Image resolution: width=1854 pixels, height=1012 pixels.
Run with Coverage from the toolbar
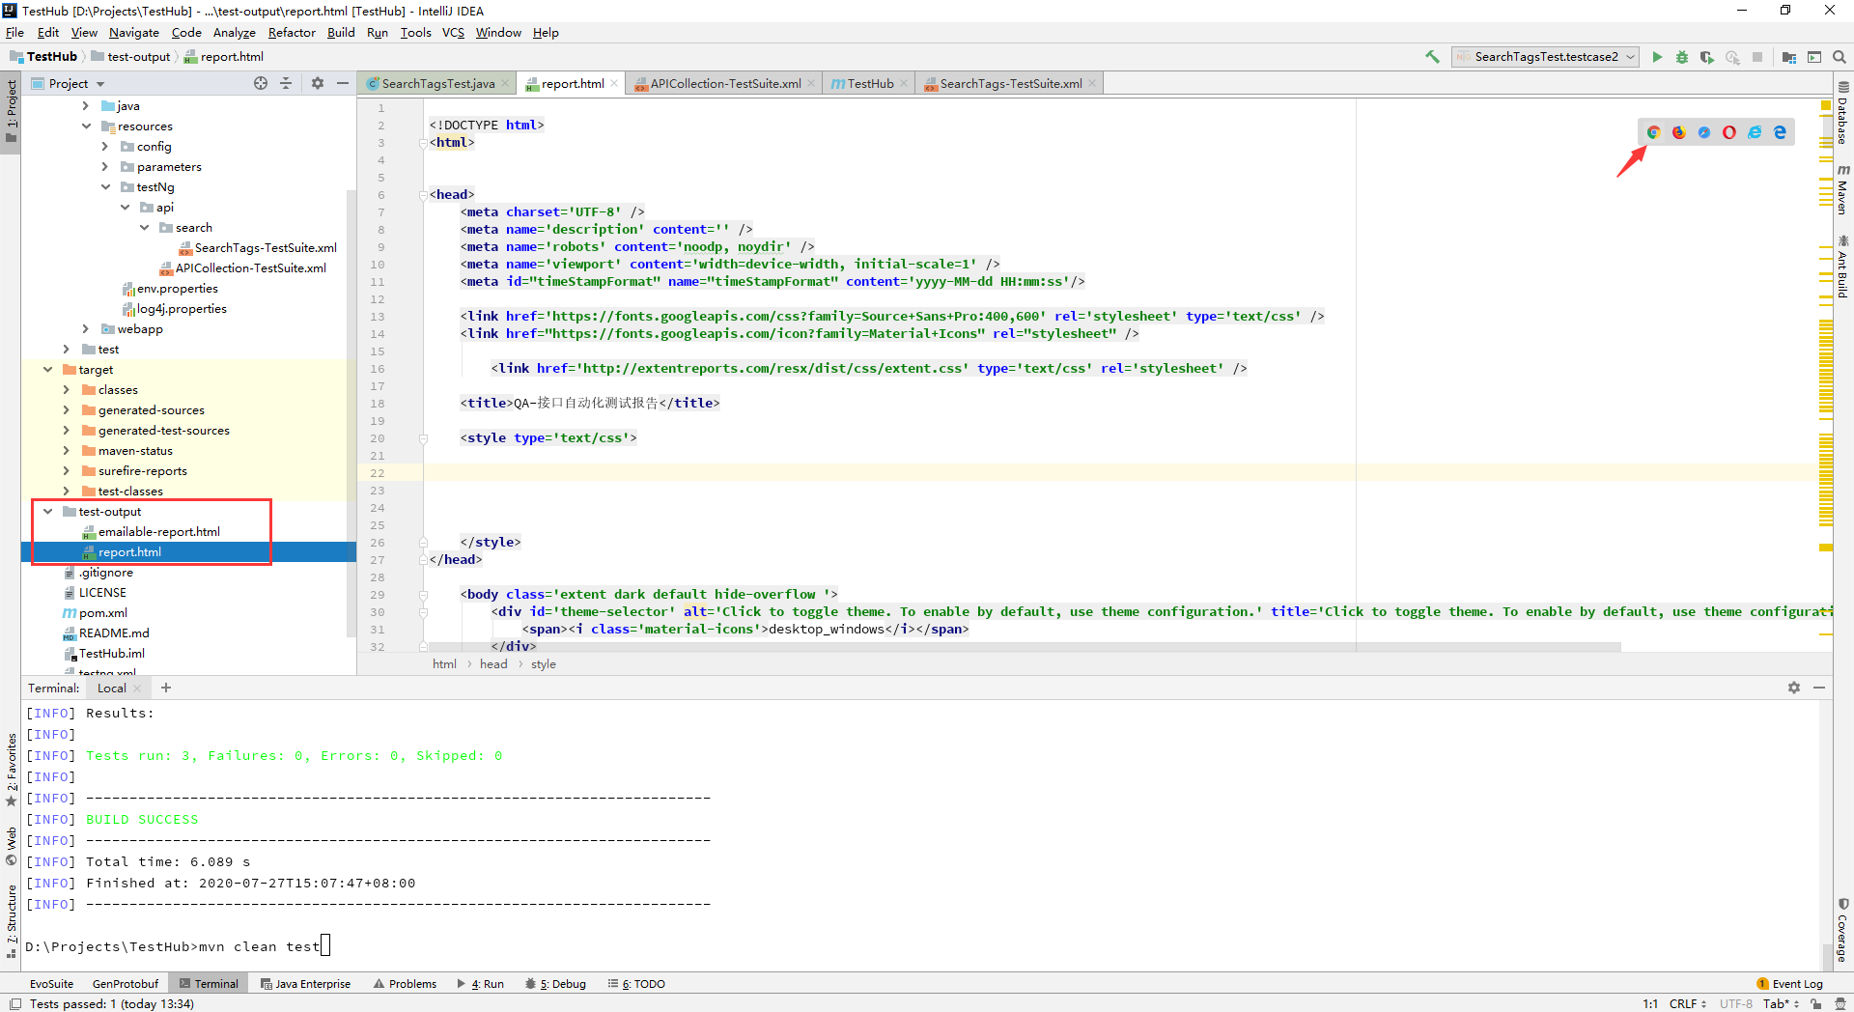[1707, 57]
